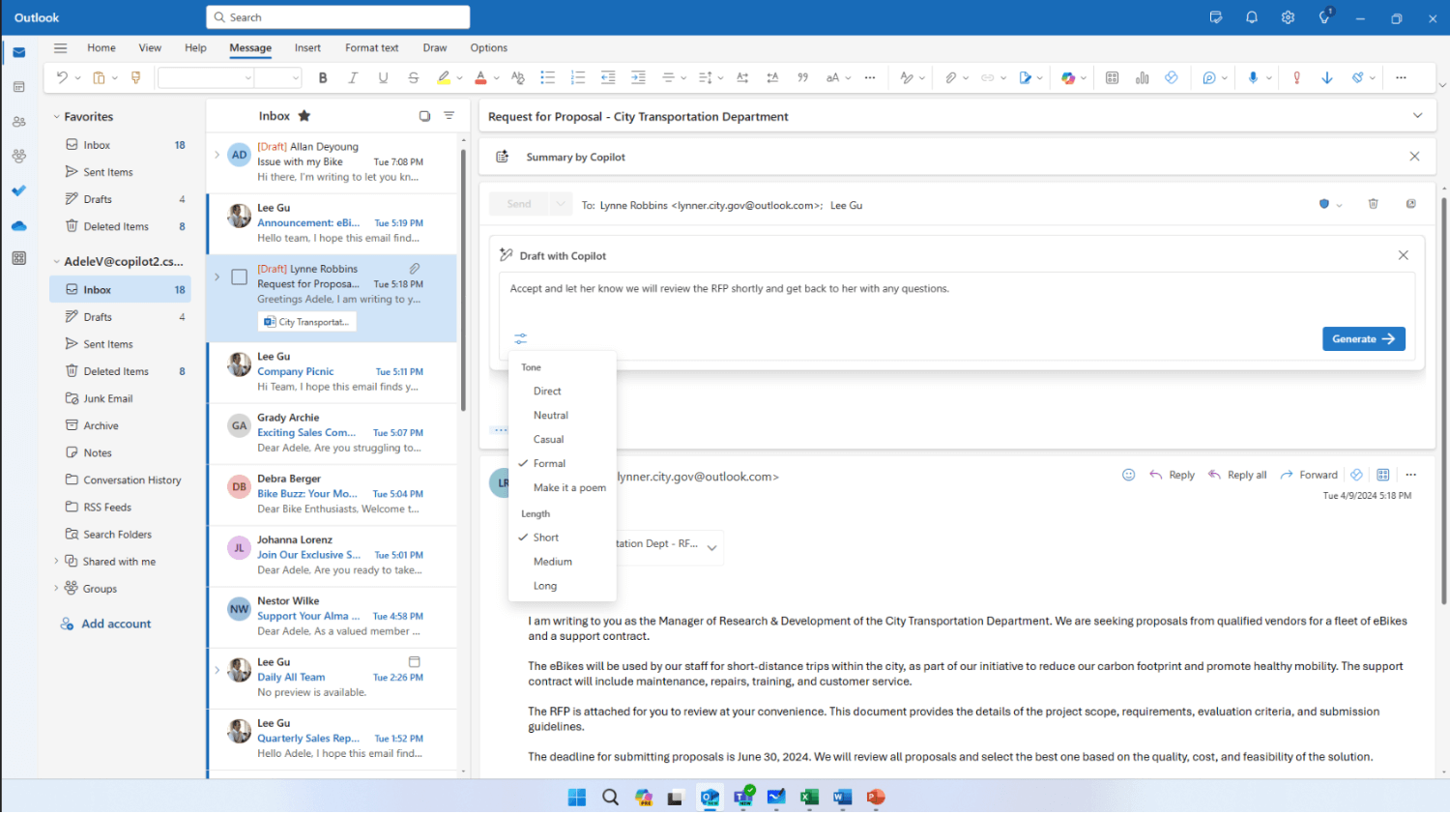Open the Draw tab in the ribbon

coord(434,47)
